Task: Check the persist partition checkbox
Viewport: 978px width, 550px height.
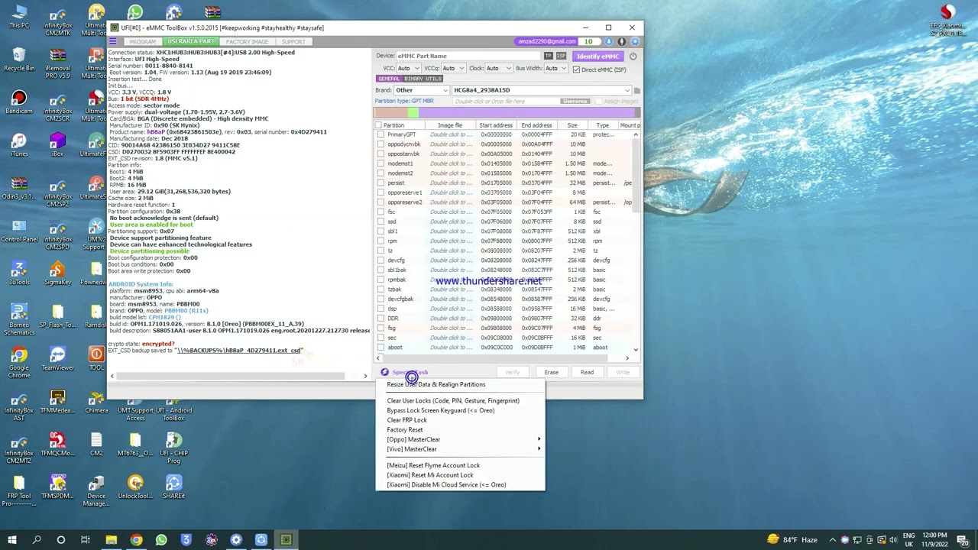Action: [381, 183]
